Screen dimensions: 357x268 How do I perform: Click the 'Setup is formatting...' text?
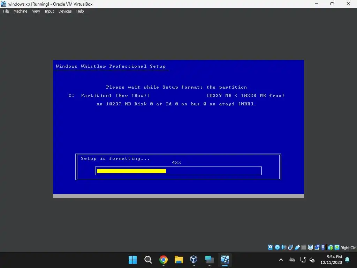click(115, 158)
